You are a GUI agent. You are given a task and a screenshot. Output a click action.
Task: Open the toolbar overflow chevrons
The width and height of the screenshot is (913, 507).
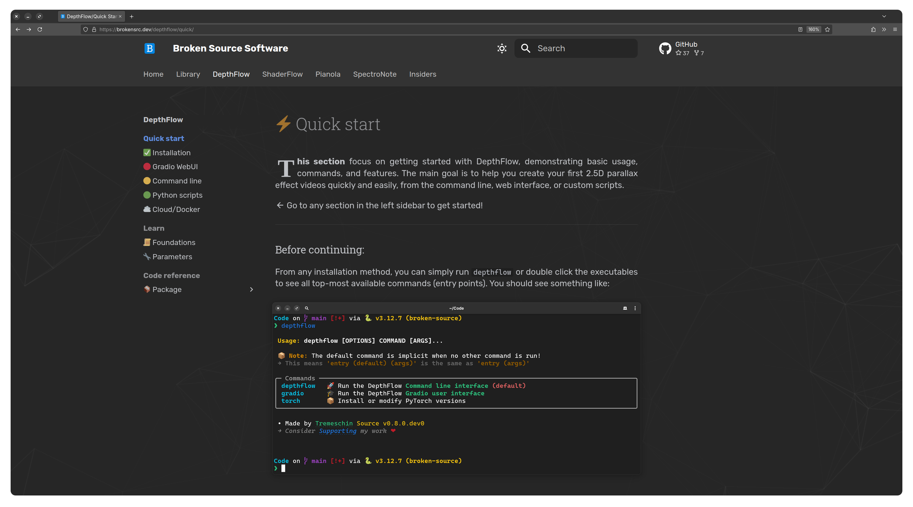pos(884,29)
